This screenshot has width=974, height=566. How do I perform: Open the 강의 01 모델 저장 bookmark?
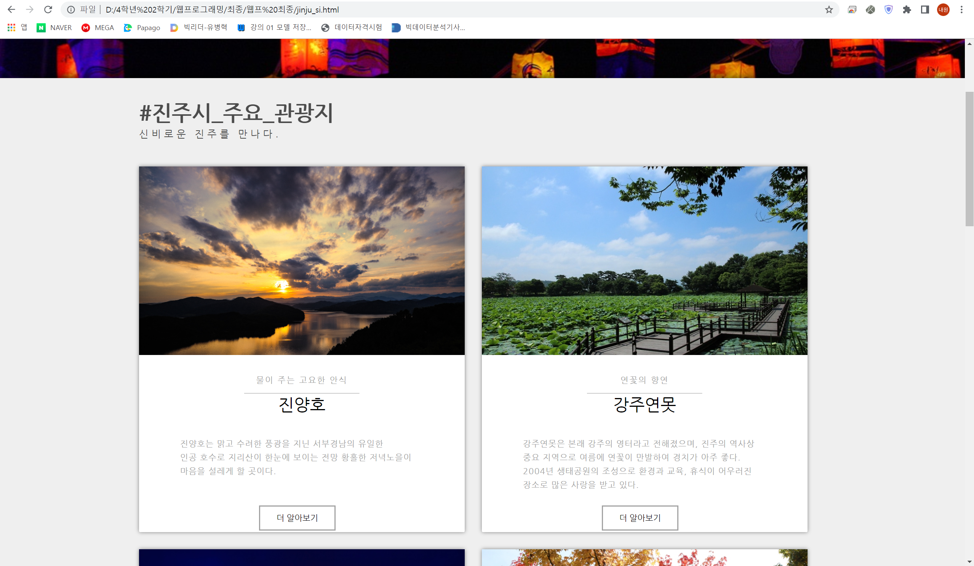274,27
